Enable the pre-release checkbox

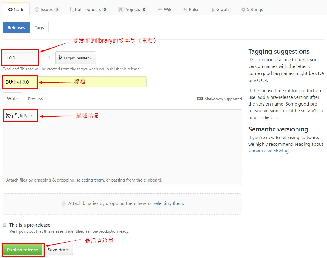(x=4, y=225)
